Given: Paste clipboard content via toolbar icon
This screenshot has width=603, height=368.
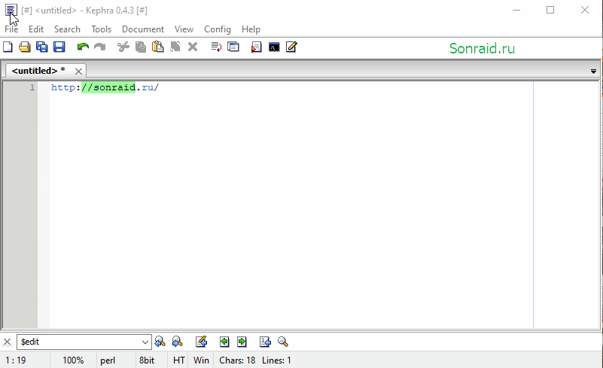Looking at the screenshot, I should tap(157, 47).
